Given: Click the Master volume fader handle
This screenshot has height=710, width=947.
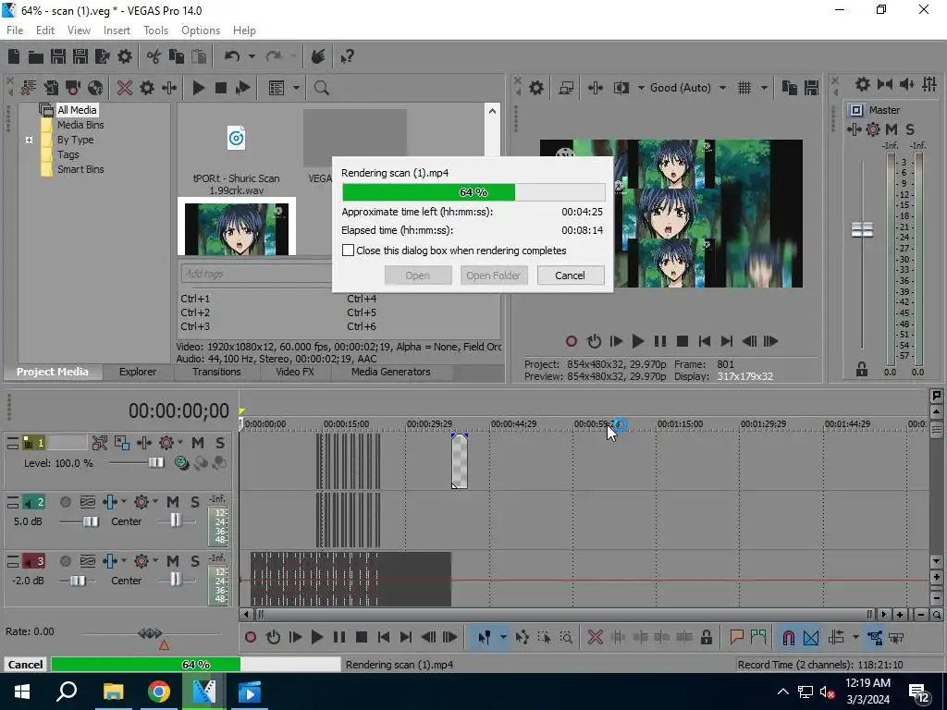Looking at the screenshot, I should click(x=862, y=229).
